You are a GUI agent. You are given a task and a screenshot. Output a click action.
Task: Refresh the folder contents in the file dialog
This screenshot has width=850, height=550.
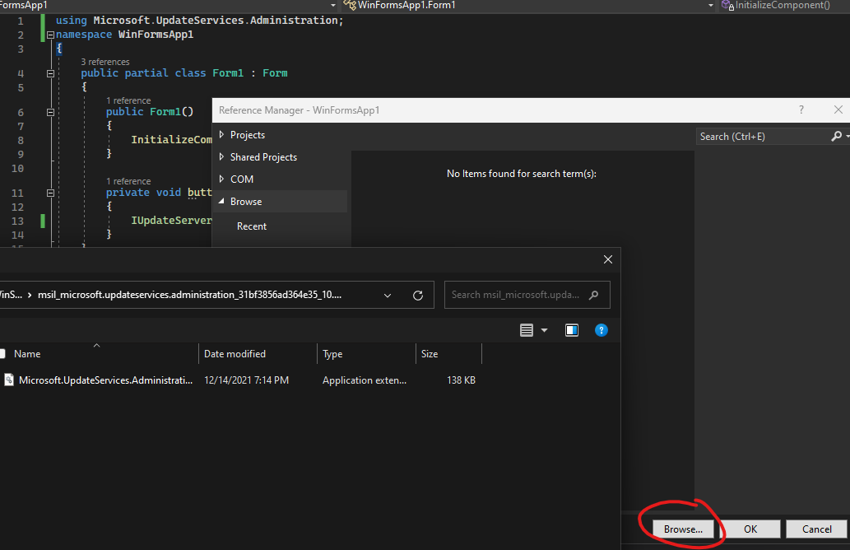point(418,294)
